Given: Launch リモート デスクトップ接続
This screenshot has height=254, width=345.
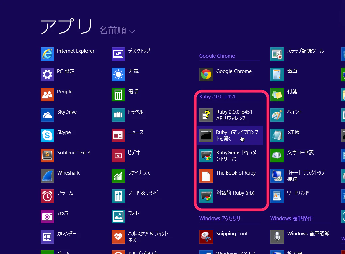Looking at the screenshot, I should click(298, 176).
